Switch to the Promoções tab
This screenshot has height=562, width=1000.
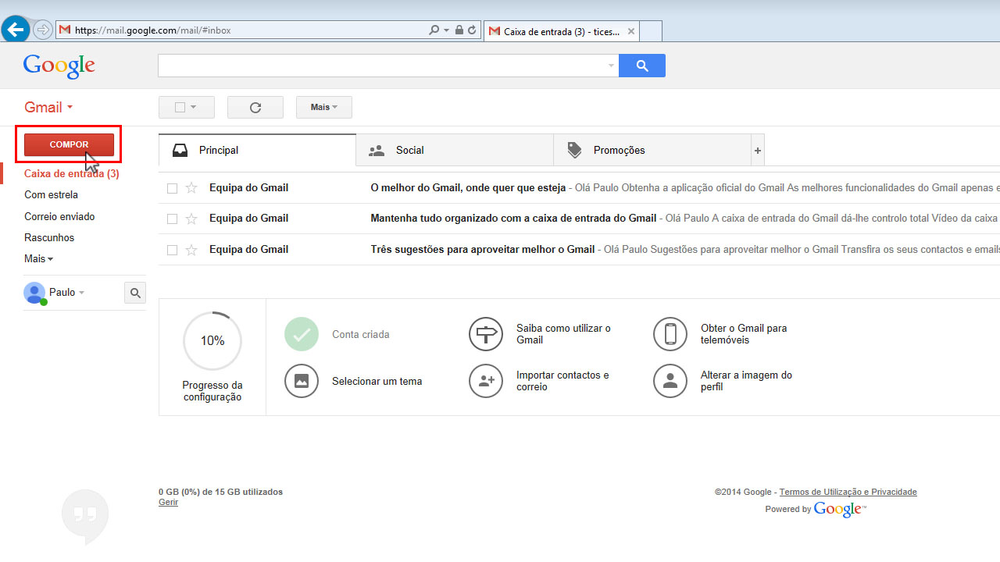652,150
